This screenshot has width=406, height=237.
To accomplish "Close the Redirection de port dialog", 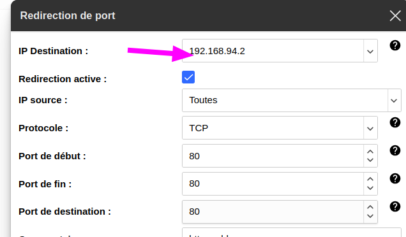I will pos(395,16).
